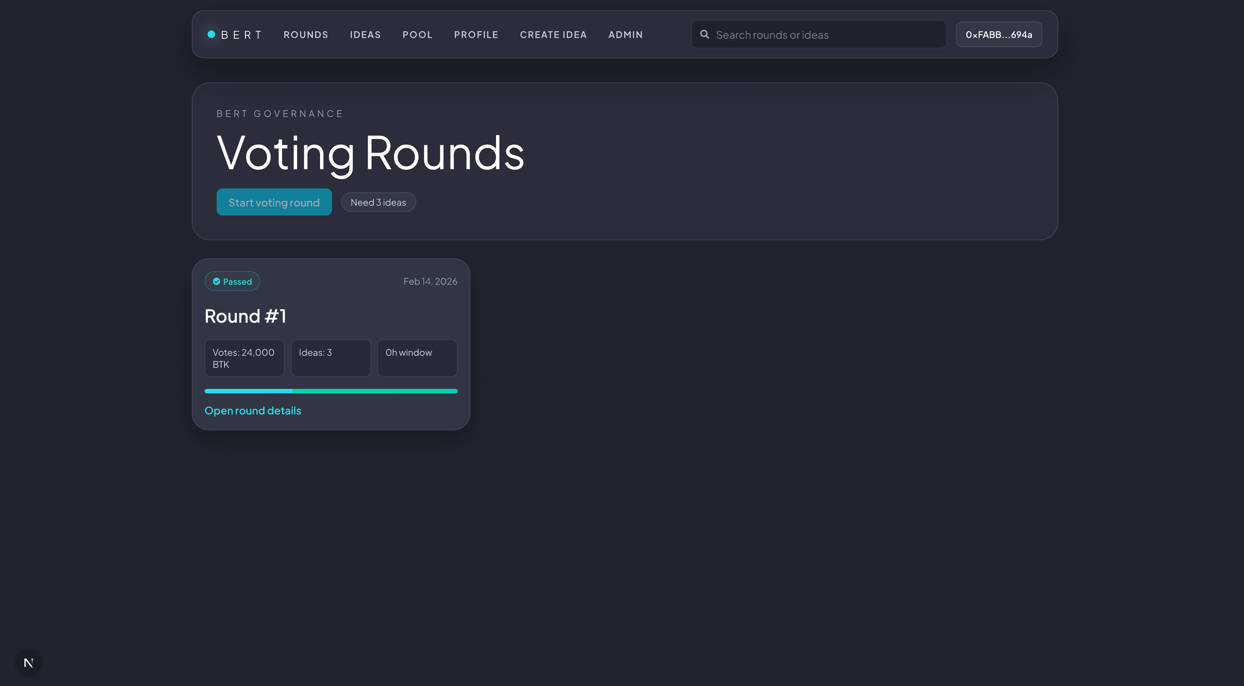The width and height of the screenshot is (1244, 686).
Task: Click the Round #1 card title
Action: pyautogui.click(x=245, y=316)
